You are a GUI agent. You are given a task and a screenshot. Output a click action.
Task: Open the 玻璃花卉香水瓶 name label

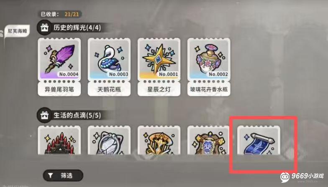pyautogui.click(x=209, y=89)
